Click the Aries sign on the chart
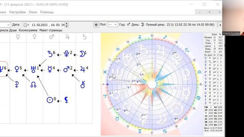The height and width of the screenshot is (137, 244). pyautogui.click(x=105, y=96)
